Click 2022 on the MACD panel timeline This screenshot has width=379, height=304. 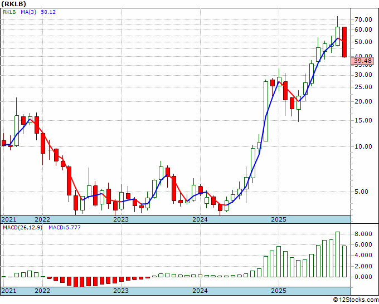coord(42,291)
